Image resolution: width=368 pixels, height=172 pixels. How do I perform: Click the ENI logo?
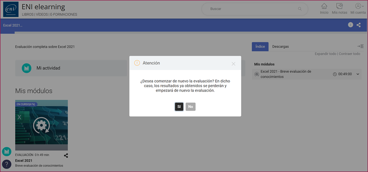11,9
